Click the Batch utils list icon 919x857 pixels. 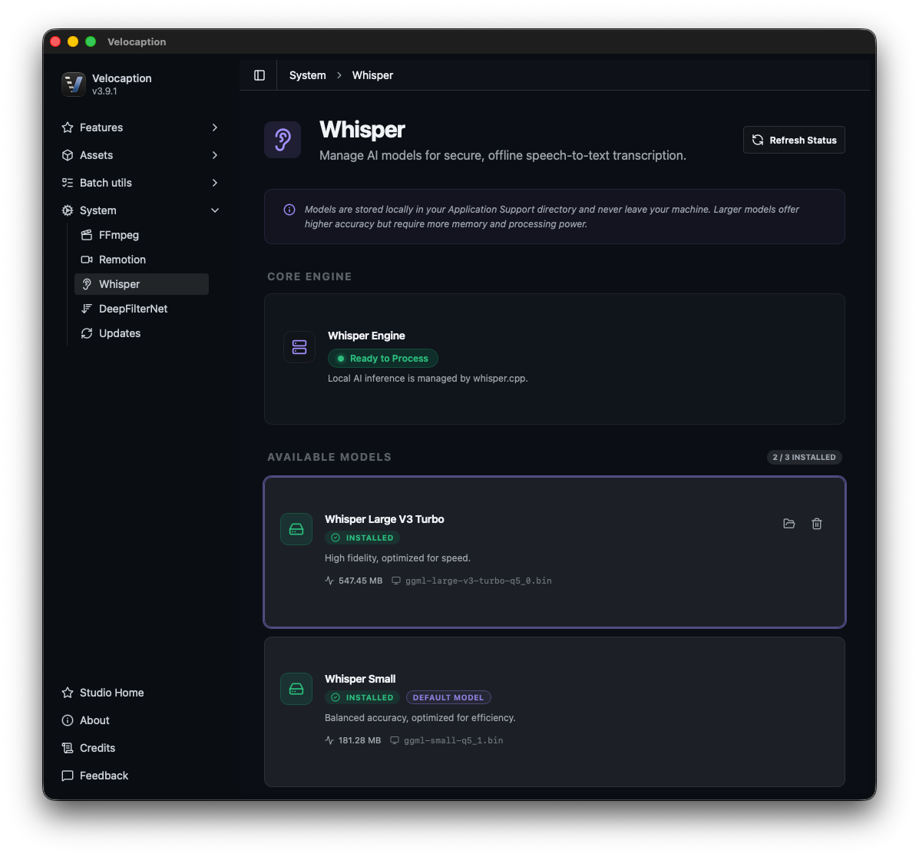coord(68,182)
